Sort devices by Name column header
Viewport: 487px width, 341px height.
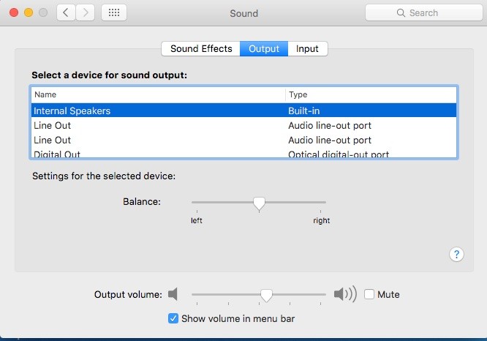point(157,94)
